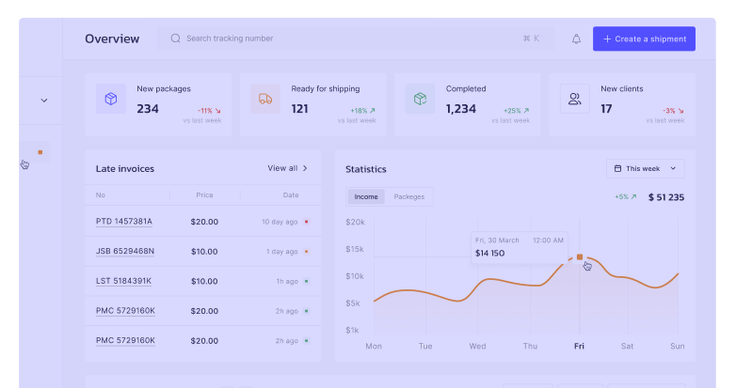Image resolution: width=736 pixels, height=388 pixels.
Task: Click the magnifier icon in search bar
Action: tap(175, 39)
